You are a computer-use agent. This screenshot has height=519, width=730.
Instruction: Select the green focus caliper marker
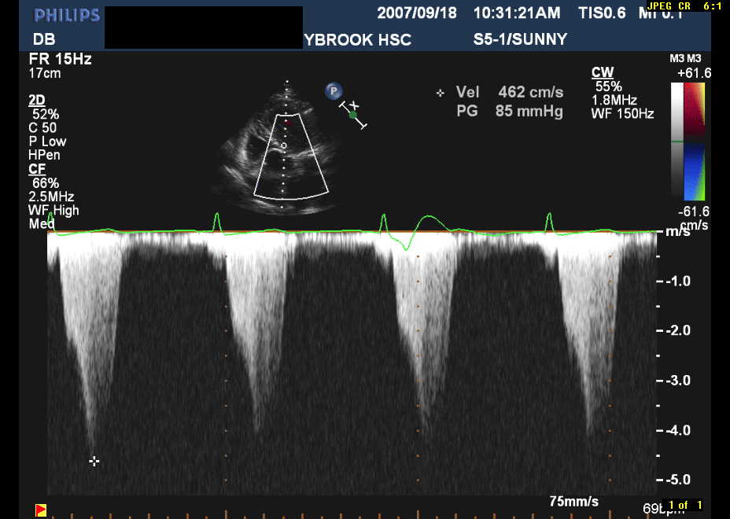[x=353, y=115]
